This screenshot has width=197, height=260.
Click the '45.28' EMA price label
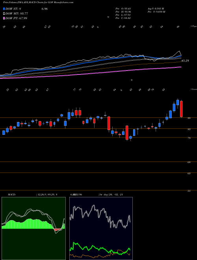click(185, 61)
